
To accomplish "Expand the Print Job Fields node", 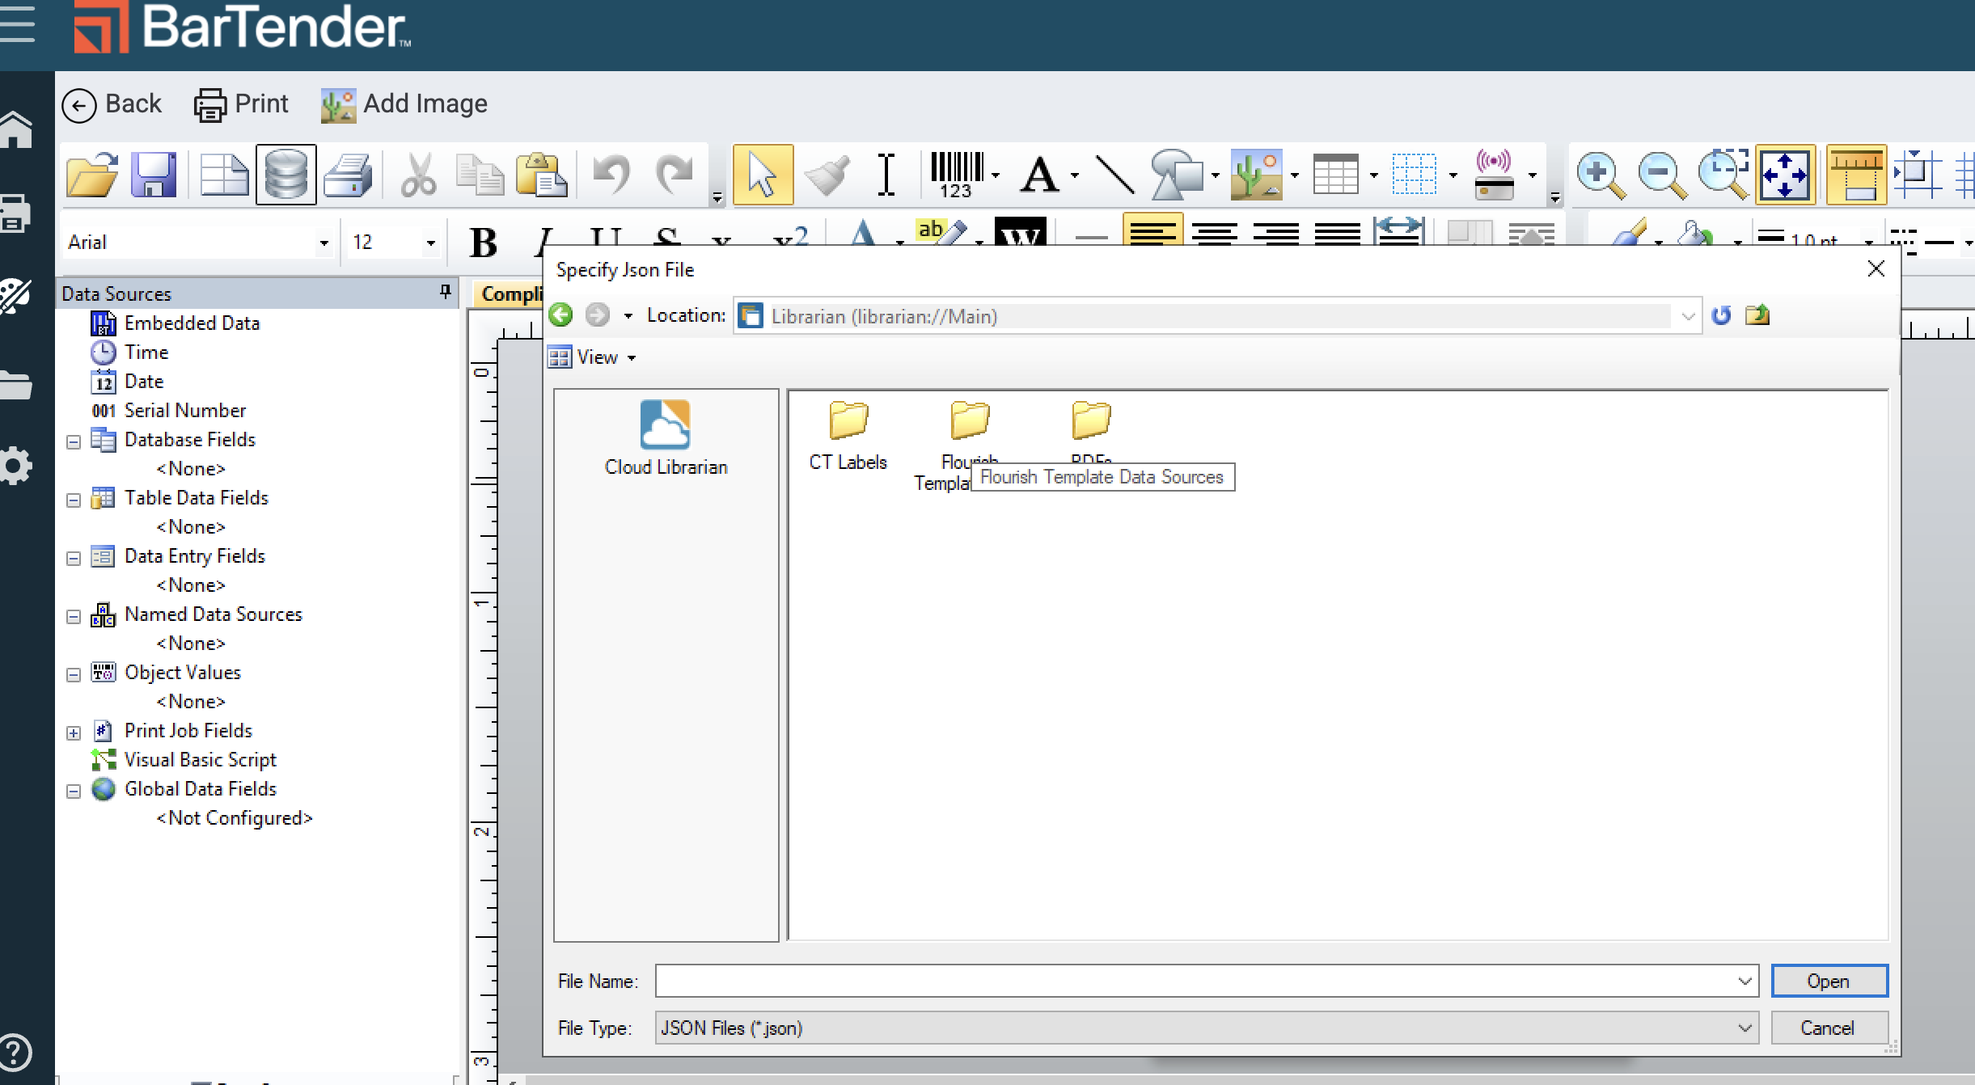I will (x=74, y=732).
